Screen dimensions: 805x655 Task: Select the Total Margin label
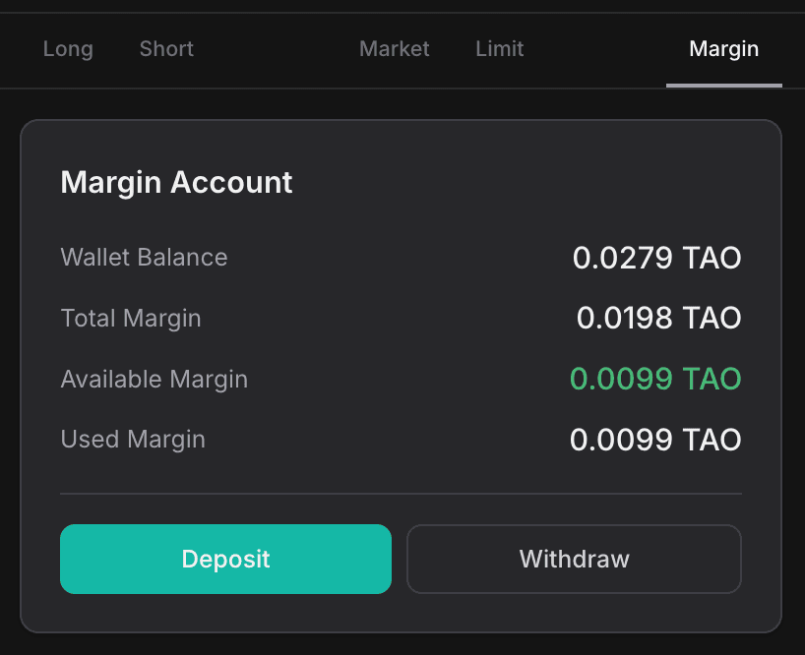[x=131, y=319]
